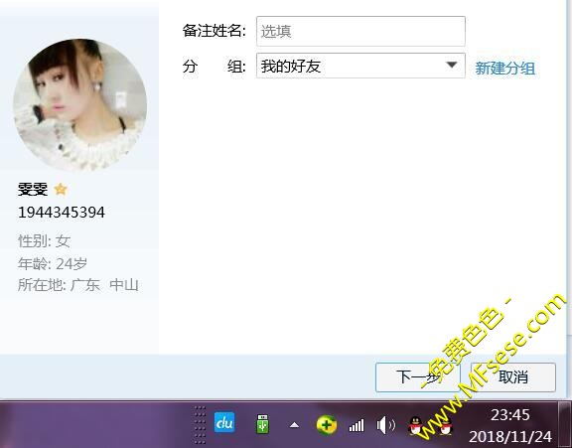Focus the 备注姓名 input field
Viewport: 572px width, 448px height.
(x=360, y=32)
